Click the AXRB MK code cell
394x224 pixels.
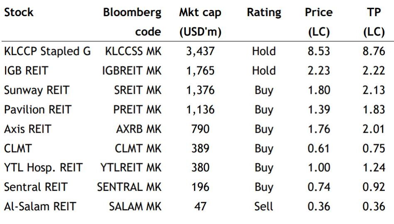point(139,129)
